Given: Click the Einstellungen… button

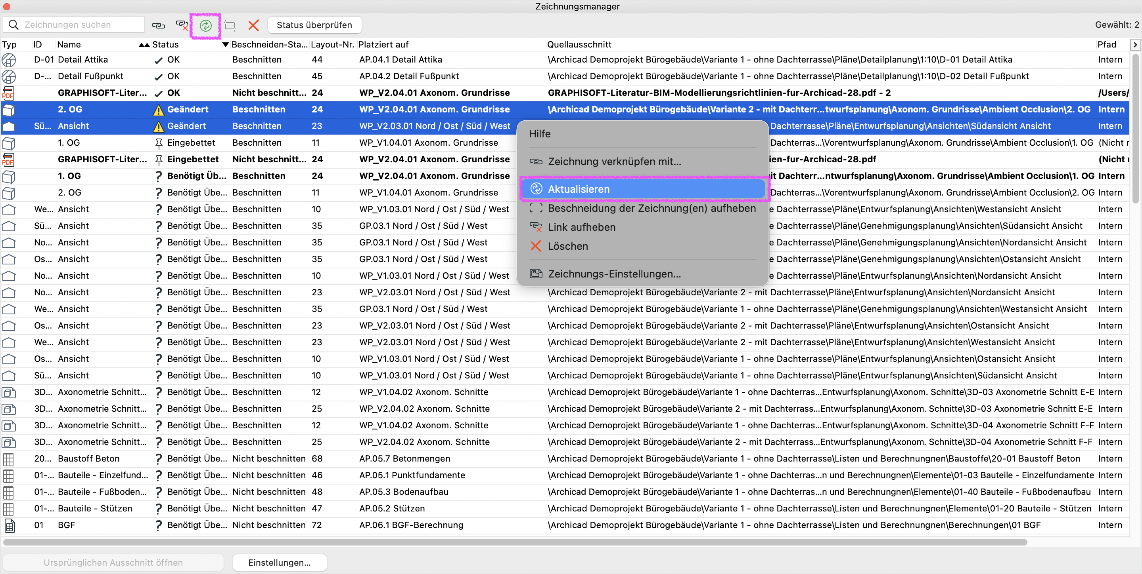Looking at the screenshot, I should click(279, 563).
